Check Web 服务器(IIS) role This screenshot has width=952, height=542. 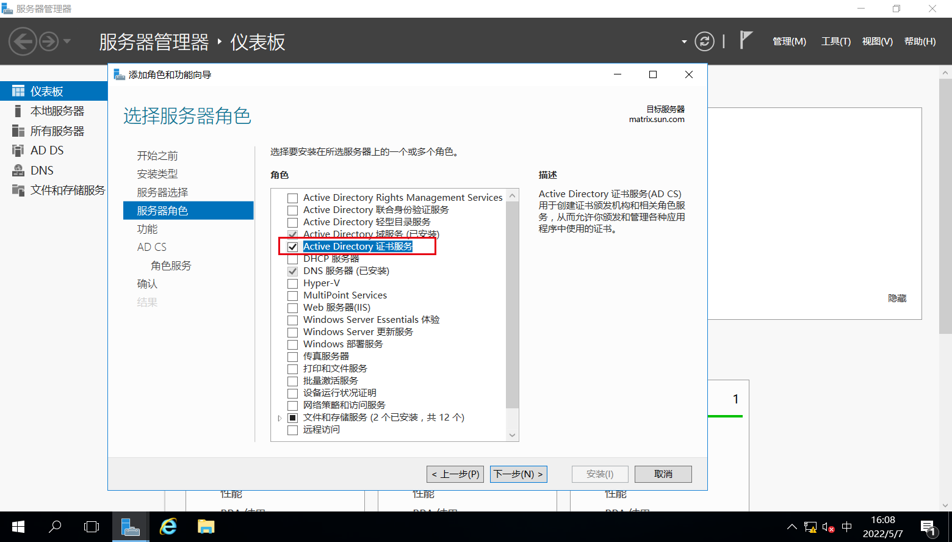click(293, 308)
